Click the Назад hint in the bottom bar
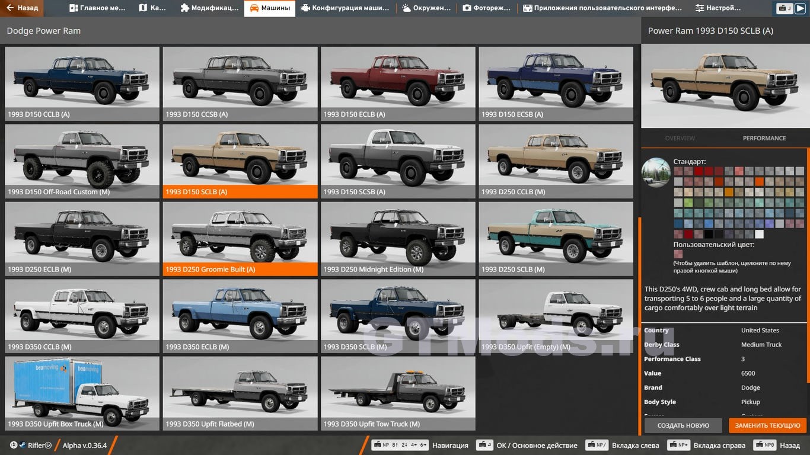 click(x=776, y=445)
